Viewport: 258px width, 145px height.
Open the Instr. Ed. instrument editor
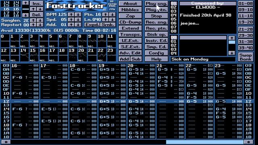pyautogui.click(x=156, y=41)
